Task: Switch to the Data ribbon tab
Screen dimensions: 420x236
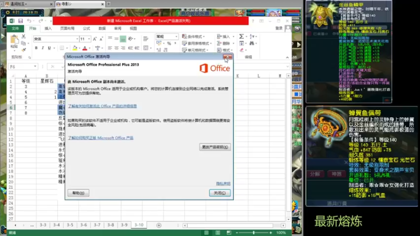Action: coord(102,28)
